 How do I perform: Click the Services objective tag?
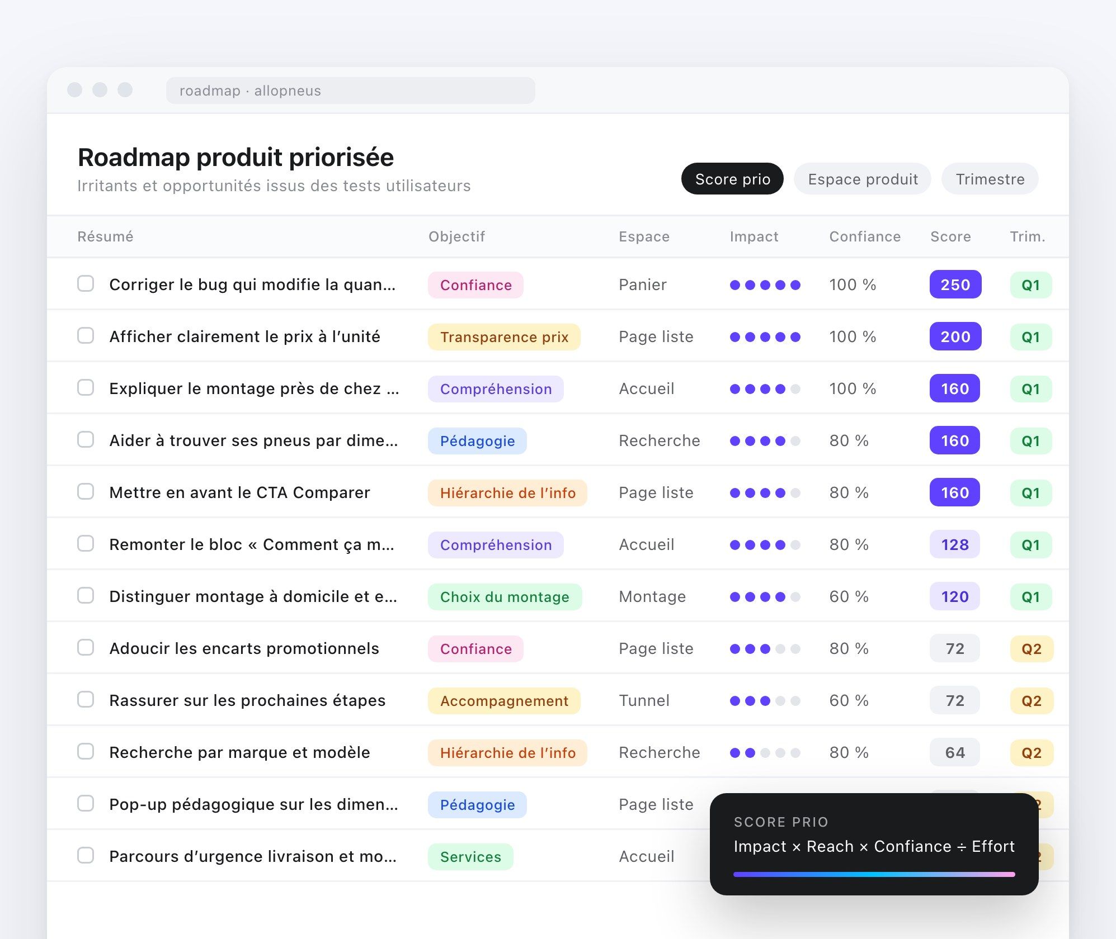pyautogui.click(x=470, y=857)
